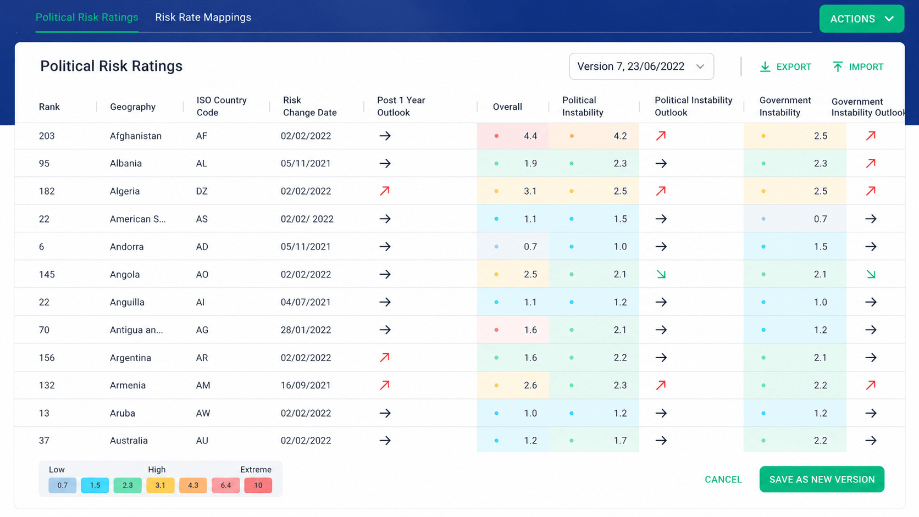919x517 pixels.
Task: Click the Australia geography cell
Action: point(129,441)
